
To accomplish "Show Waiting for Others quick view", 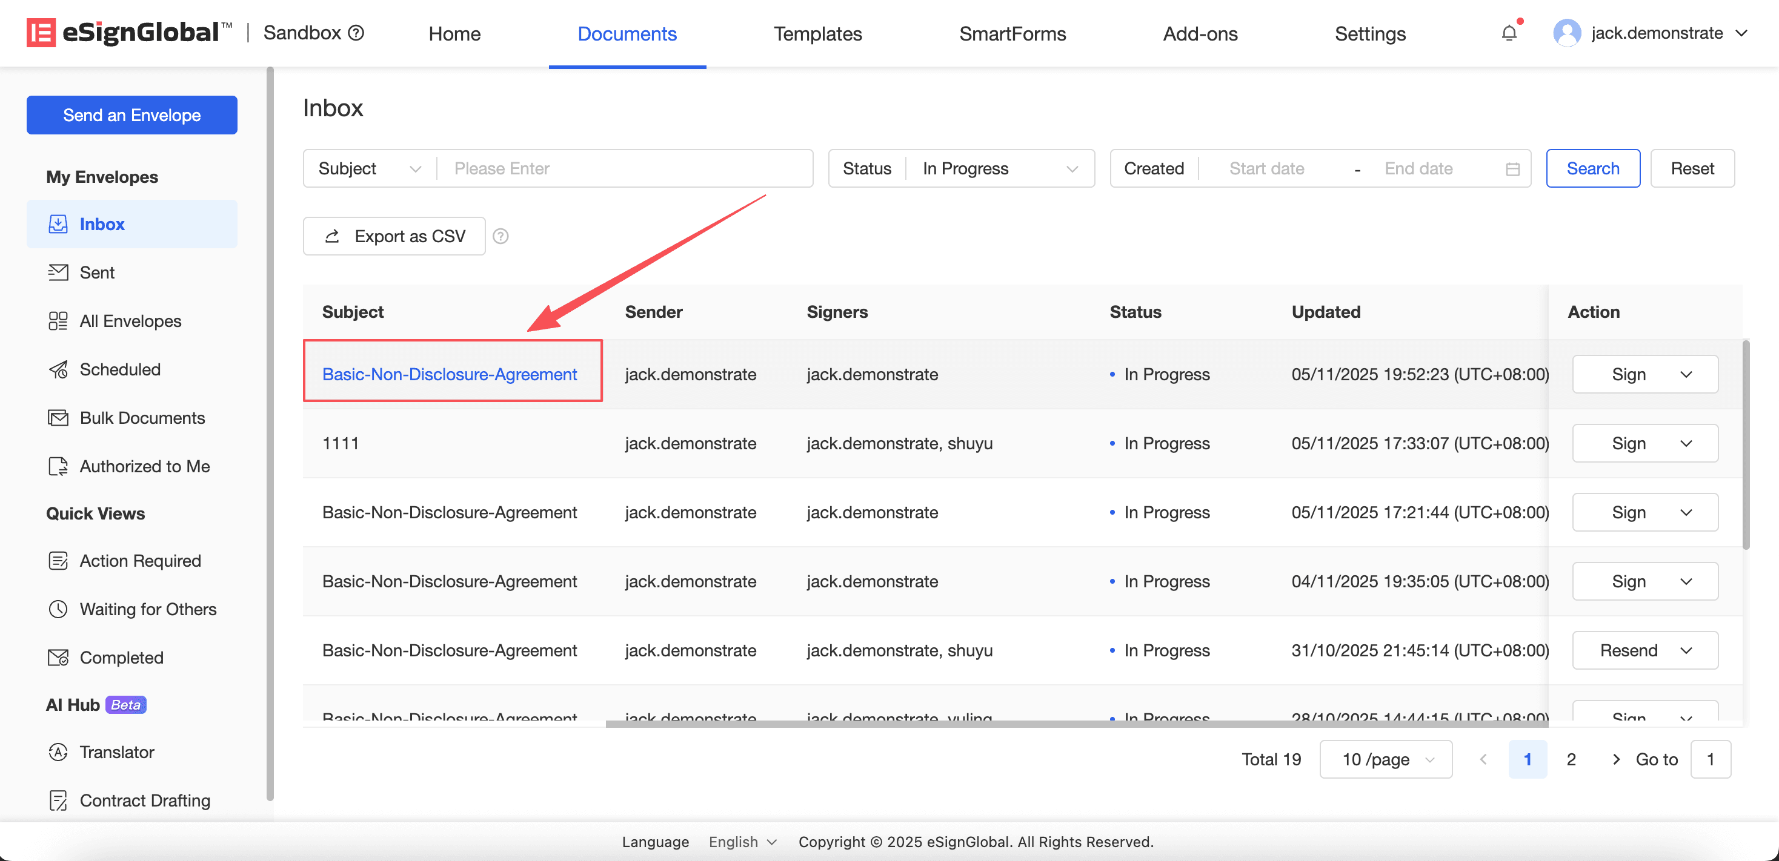I will coord(148,609).
